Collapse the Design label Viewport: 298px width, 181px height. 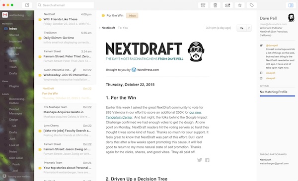pyautogui.click(x=2, y=120)
